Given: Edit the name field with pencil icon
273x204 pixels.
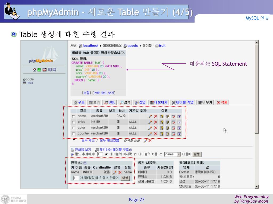Looking at the screenshot, I should tap(150, 116).
